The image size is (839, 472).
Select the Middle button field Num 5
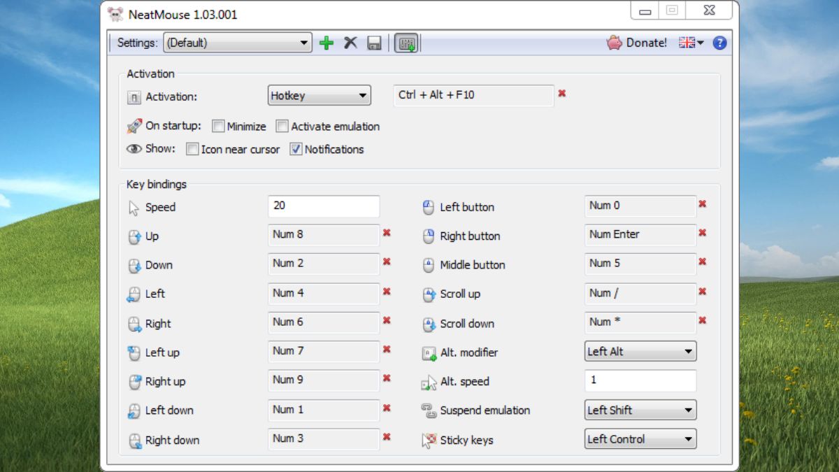click(640, 264)
